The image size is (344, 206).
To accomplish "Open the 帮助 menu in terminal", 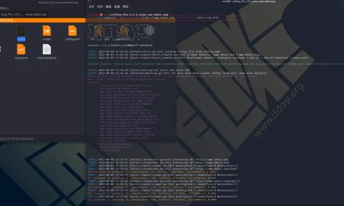I will (126, 7).
